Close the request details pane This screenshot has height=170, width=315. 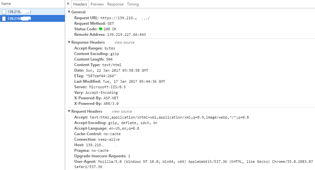[x=68, y=4]
